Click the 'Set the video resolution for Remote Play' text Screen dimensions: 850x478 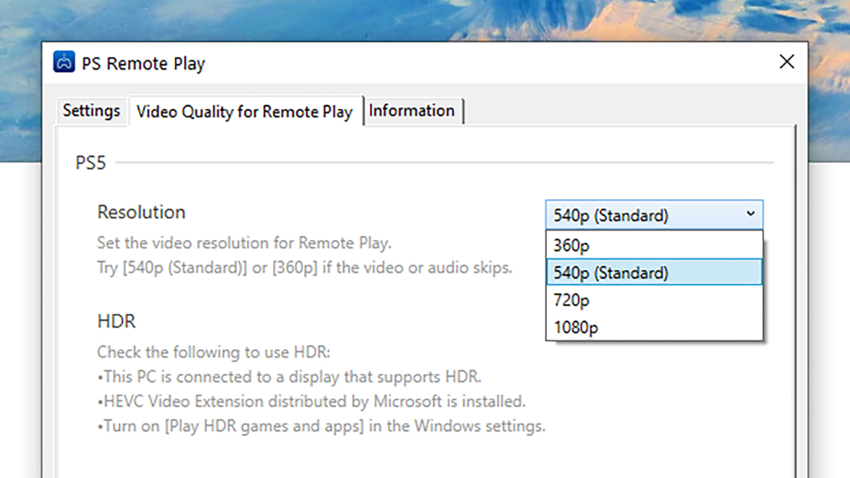click(x=244, y=243)
